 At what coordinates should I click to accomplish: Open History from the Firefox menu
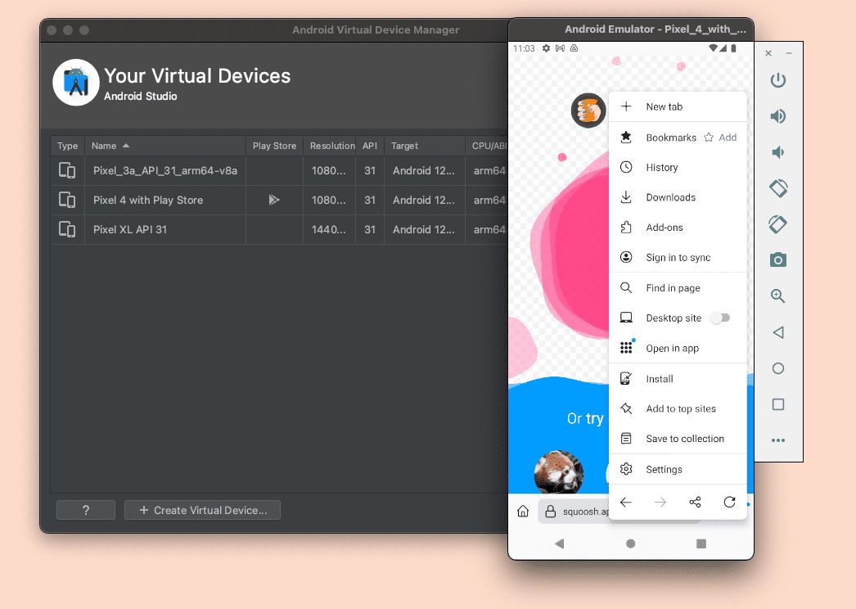(664, 167)
